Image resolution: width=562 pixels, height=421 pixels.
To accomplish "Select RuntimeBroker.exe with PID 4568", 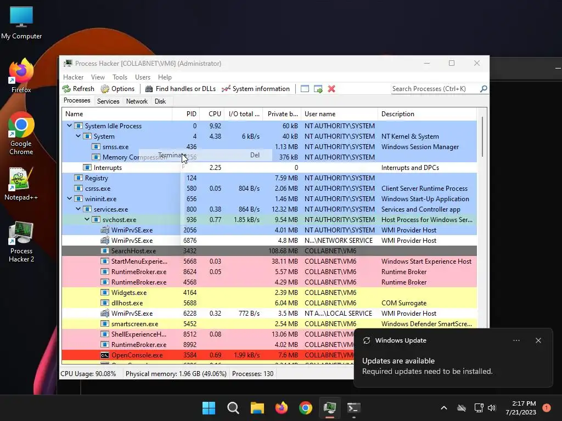I will pyautogui.click(x=269, y=282).
